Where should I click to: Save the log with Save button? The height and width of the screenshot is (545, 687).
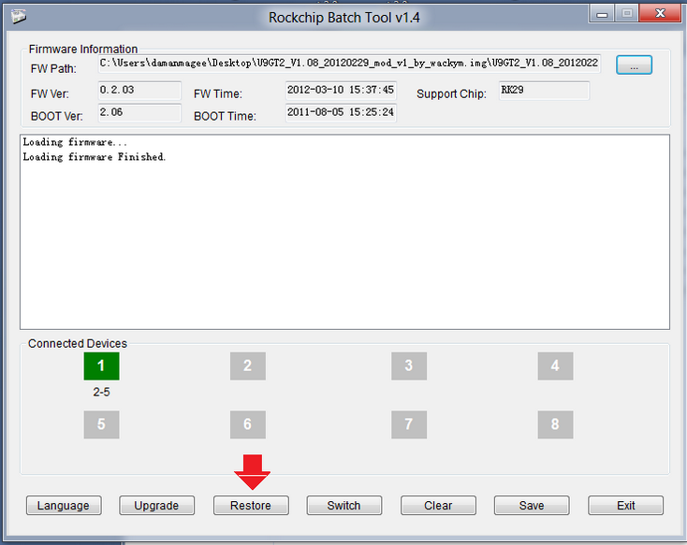(532, 505)
